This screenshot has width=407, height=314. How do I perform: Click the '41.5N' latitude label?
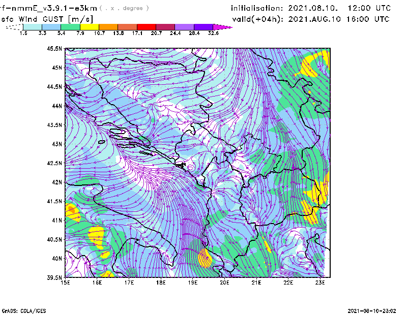coord(54,201)
